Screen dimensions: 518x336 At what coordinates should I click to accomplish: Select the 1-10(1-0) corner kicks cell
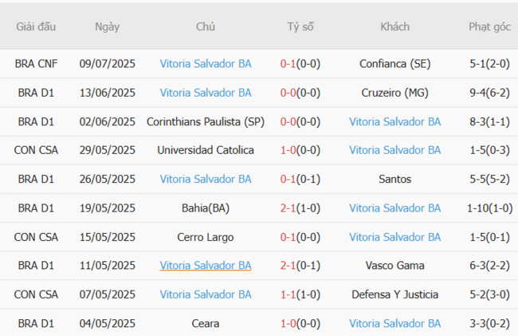point(489,208)
